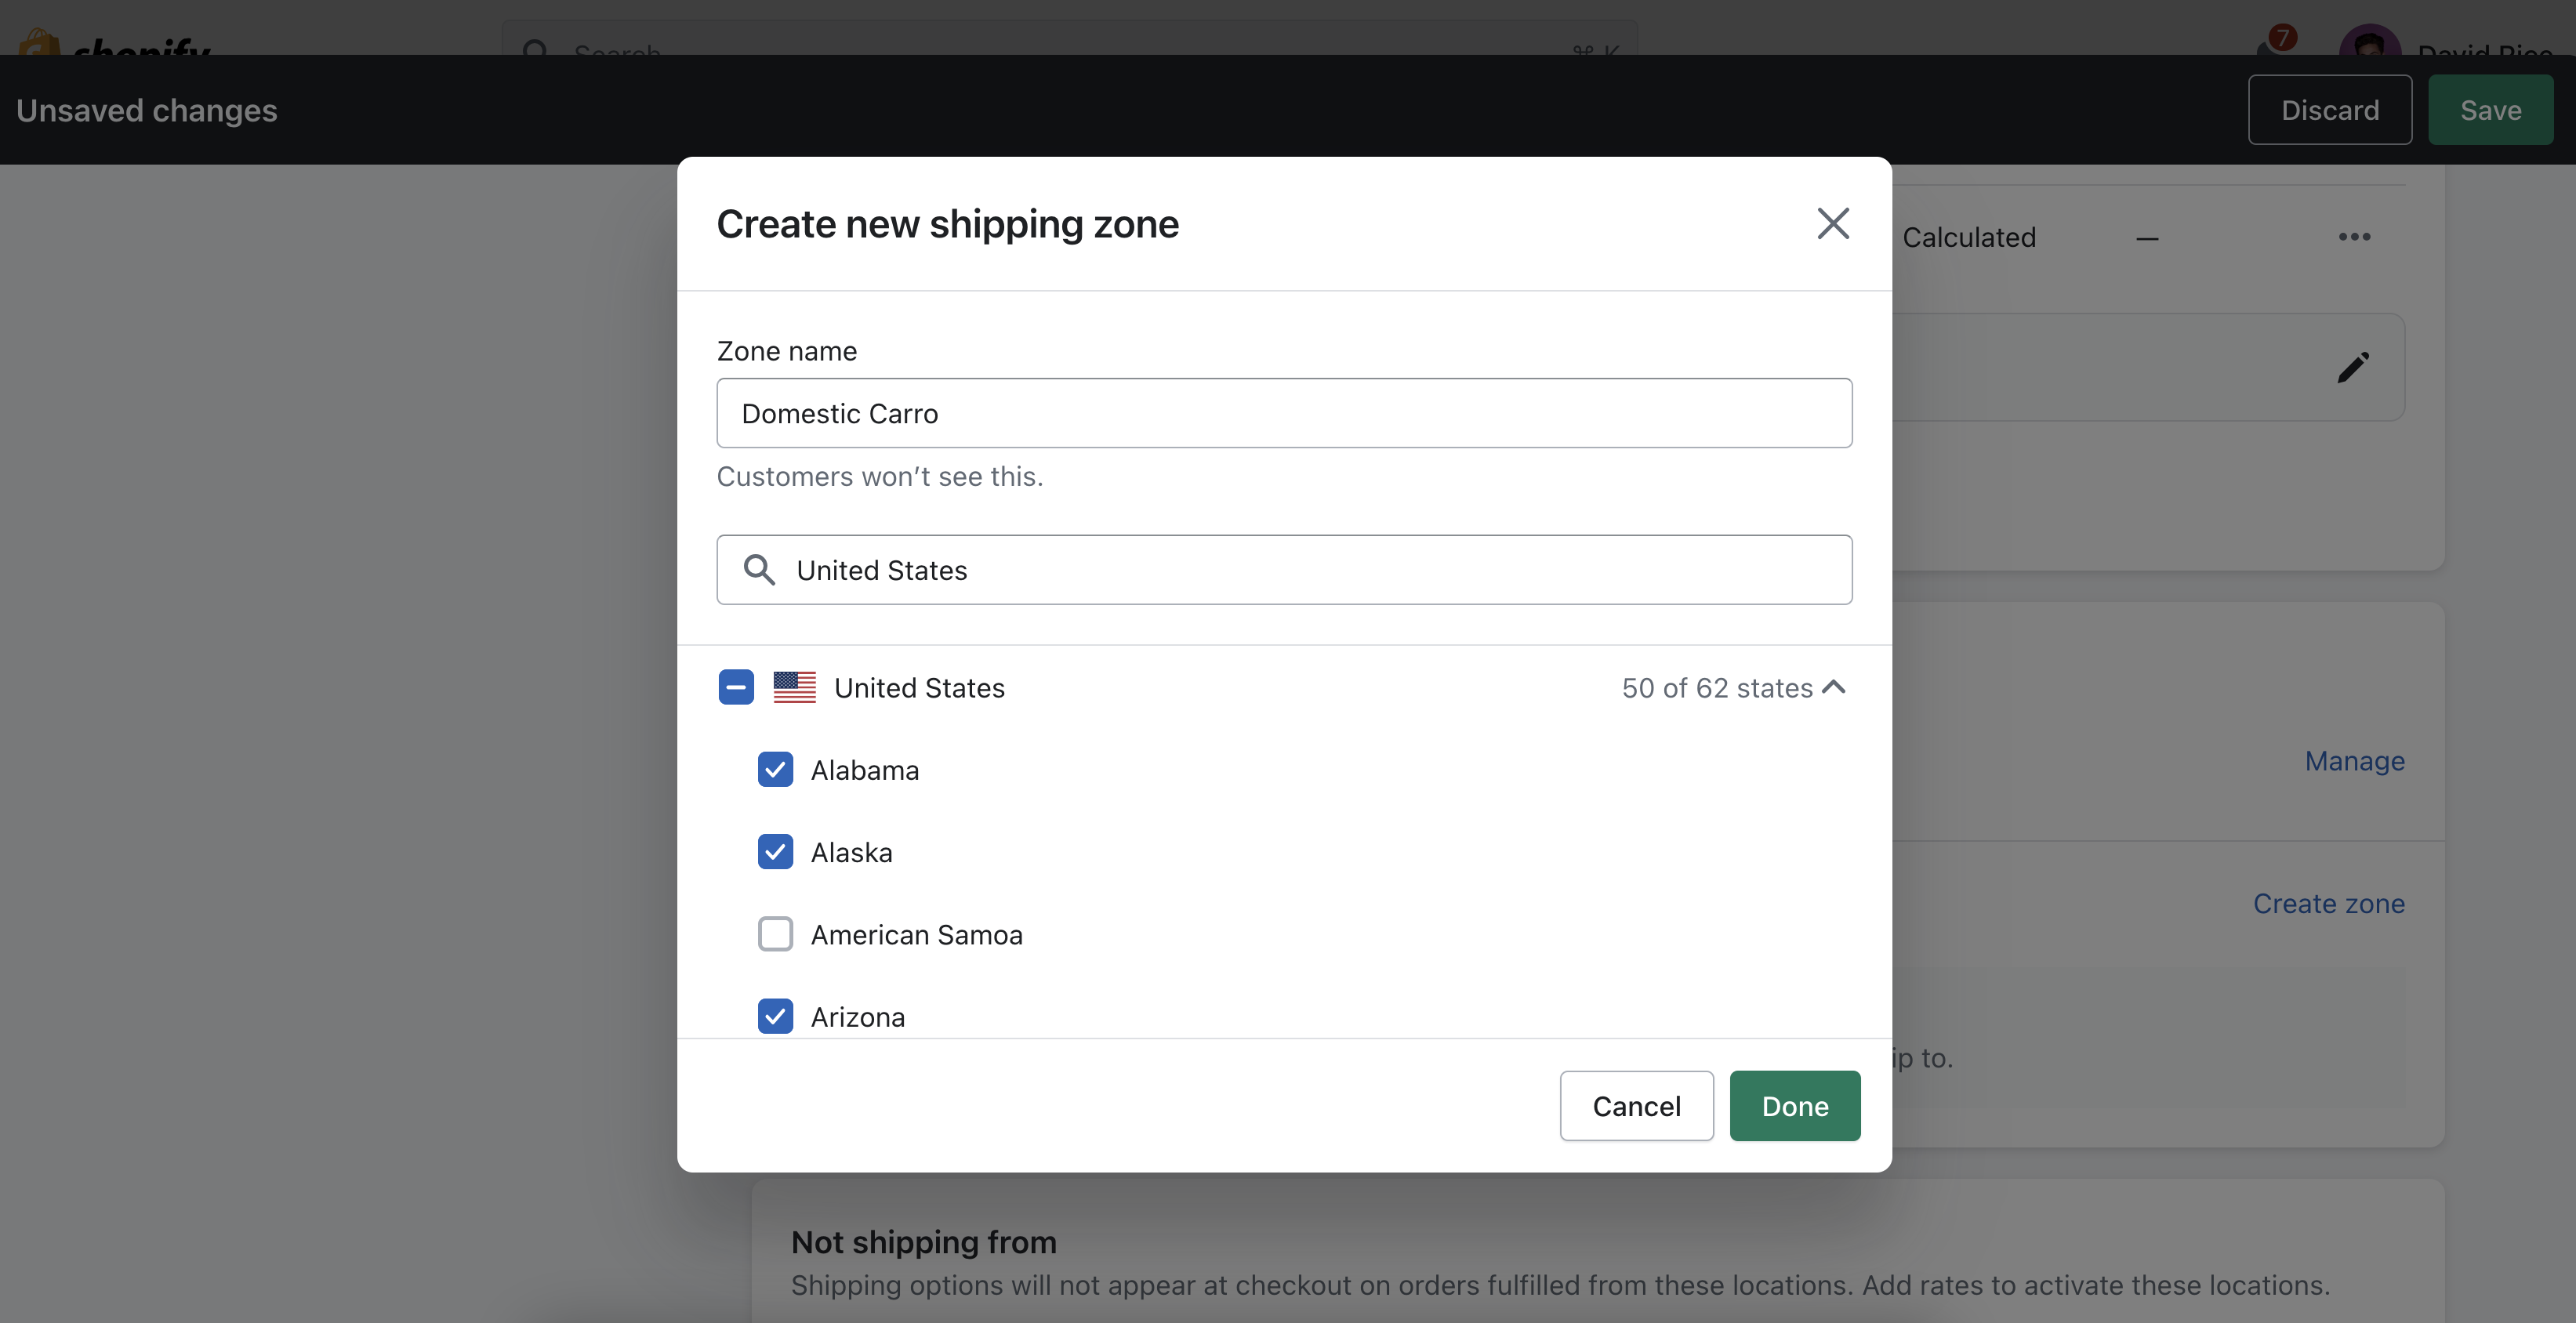
Task: Close the Create new shipping zone dialog
Action: 1832,223
